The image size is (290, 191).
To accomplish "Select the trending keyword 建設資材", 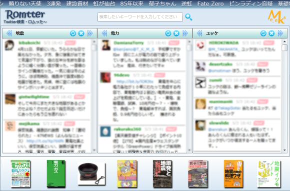I will click(77, 3).
